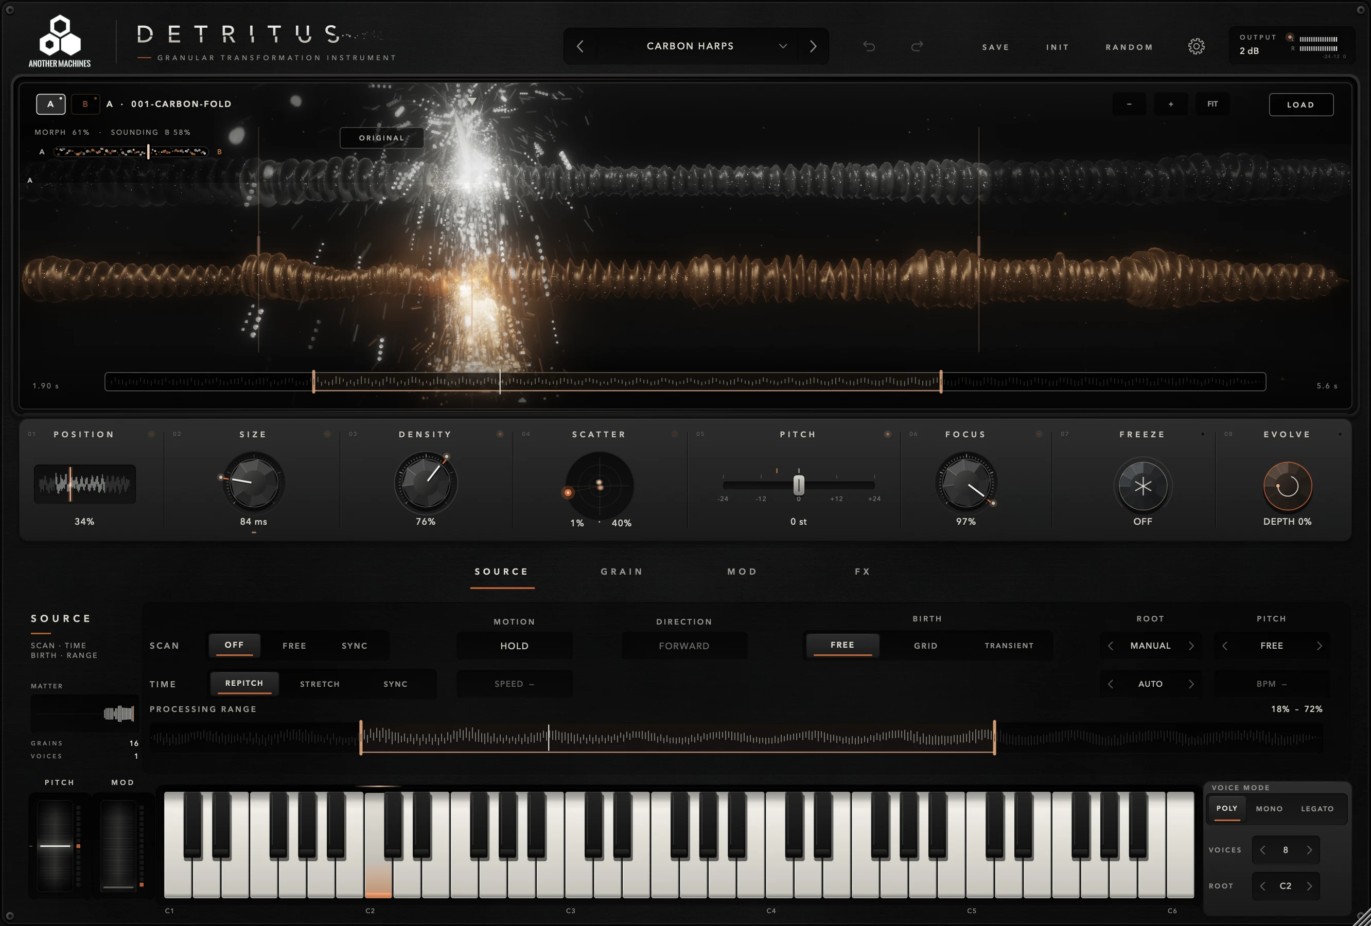Click the Freeze snowflake button
Image resolution: width=1371 pixels, height=926 pixels.
tap(1142, 486)
